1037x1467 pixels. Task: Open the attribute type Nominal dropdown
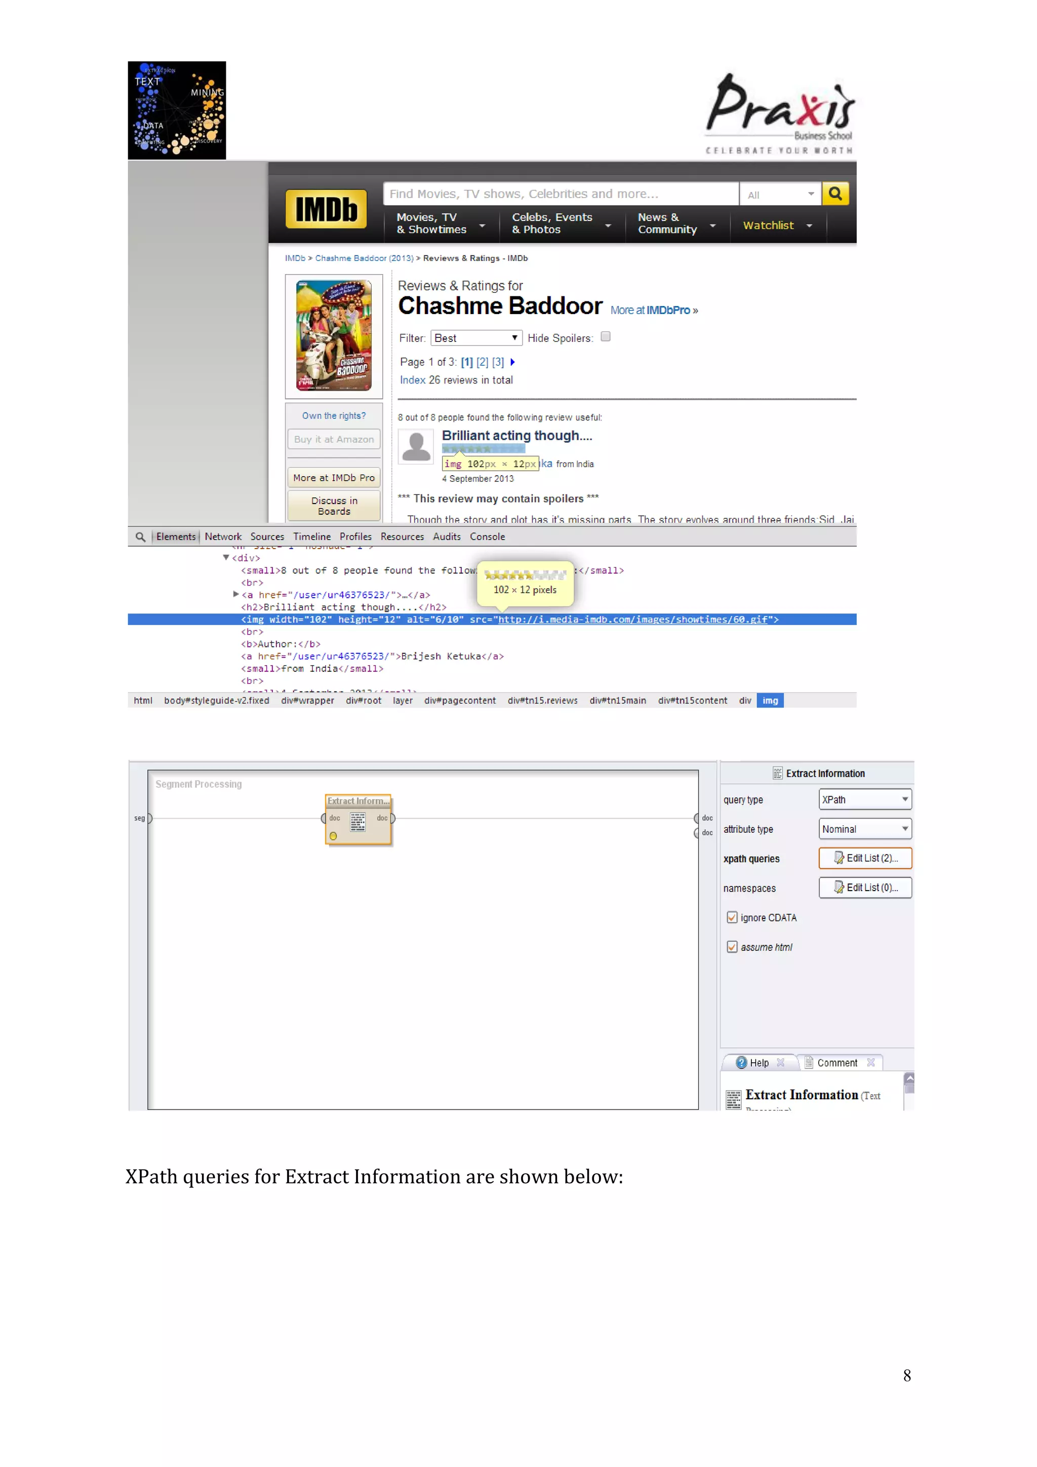[865, 829]
